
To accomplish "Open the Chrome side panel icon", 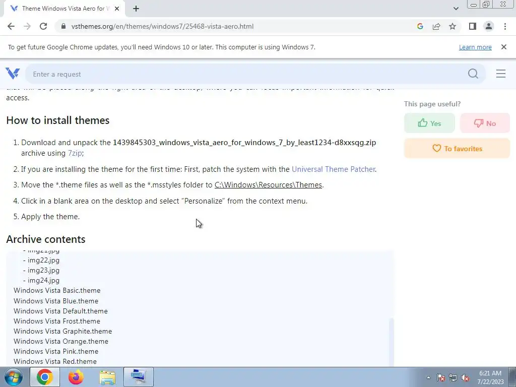I will [x=473, y=26].
